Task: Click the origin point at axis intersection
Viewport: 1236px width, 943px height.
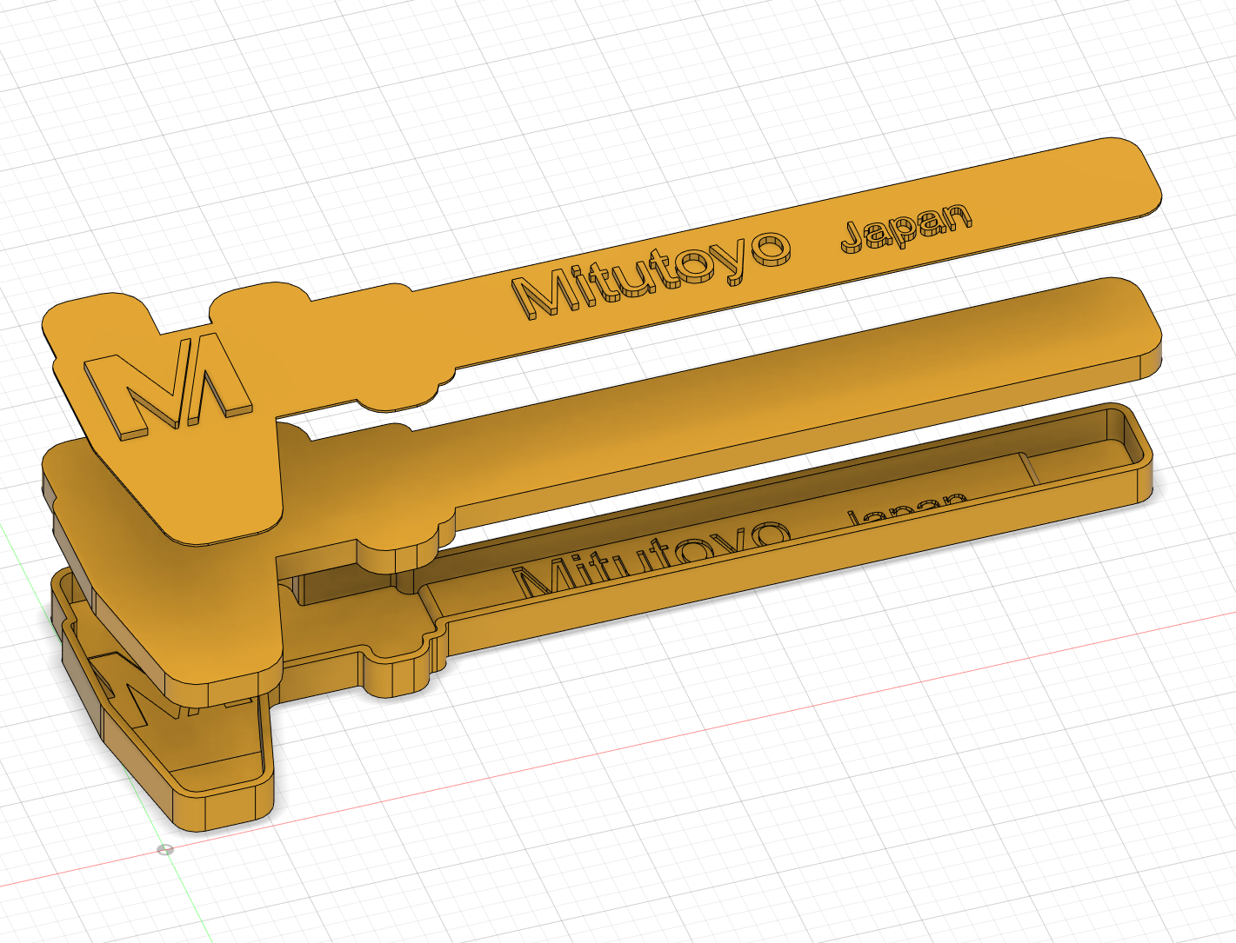Action: [x=165, y=849]
